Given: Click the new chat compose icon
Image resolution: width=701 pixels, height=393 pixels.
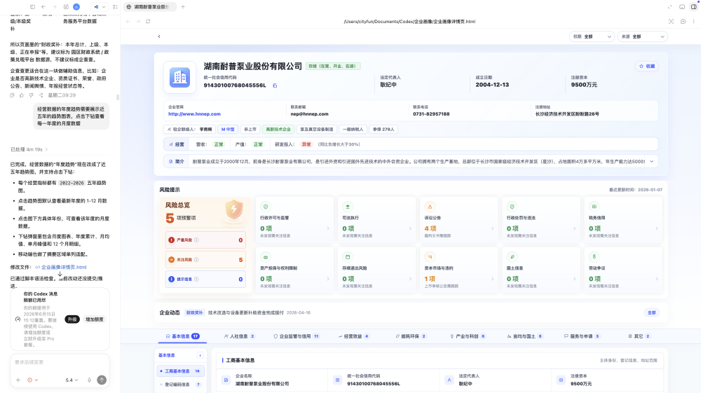Looking at the screenshot, I should (66, 7).
